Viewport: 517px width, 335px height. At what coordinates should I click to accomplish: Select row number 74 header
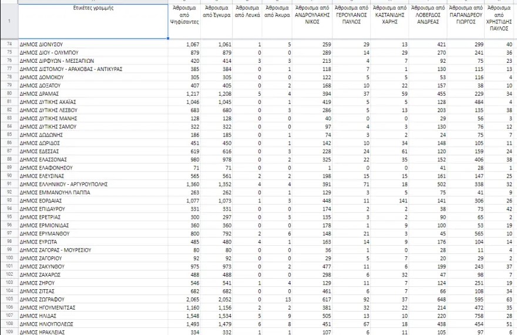(9, 45)
